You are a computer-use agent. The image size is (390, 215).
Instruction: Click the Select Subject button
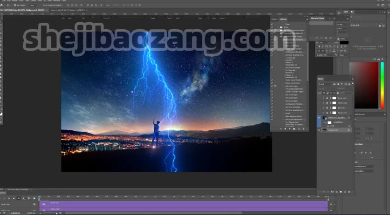363,171
